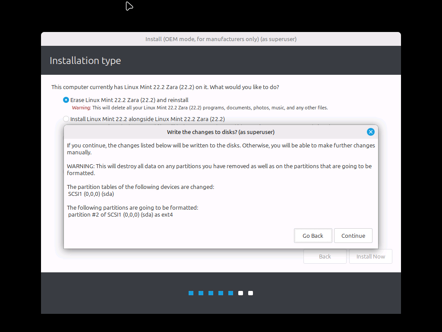Screen dimensions: 442x332
Task: Click the 'Installation type' heading
Action: point(85,61)
